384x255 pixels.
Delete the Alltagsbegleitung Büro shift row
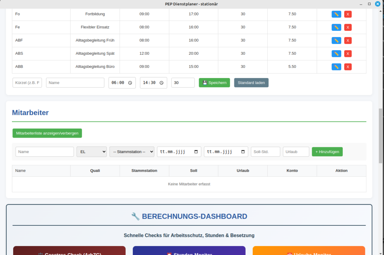(348, 67)
